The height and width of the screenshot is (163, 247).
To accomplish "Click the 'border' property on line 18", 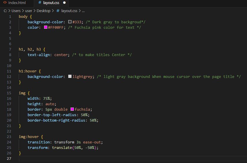I will (34, 110).
